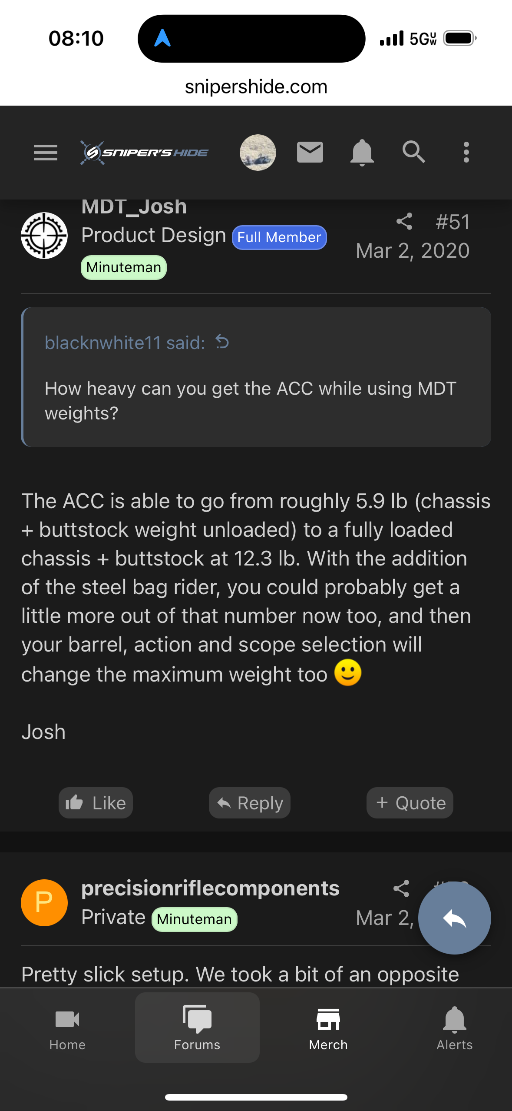Share post #51 via share icon
The image size is (512, 1111).
pos(404,222)
